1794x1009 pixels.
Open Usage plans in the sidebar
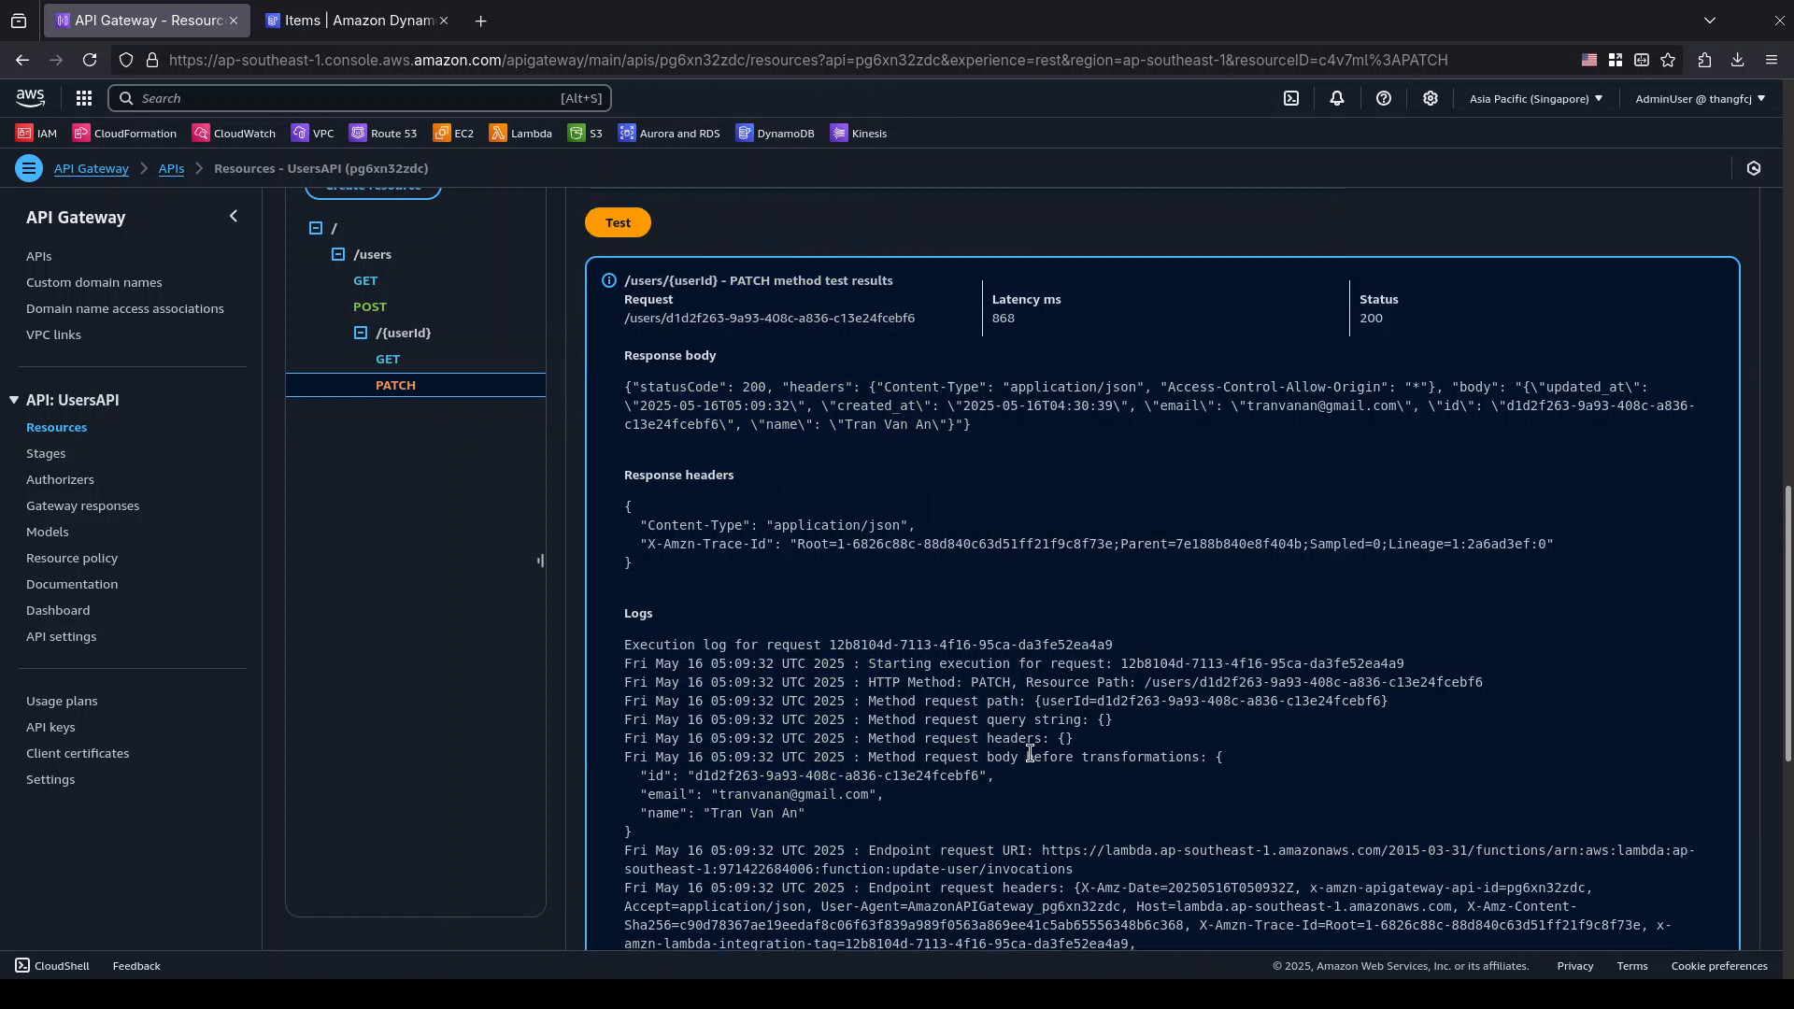(x=62, y=701)
